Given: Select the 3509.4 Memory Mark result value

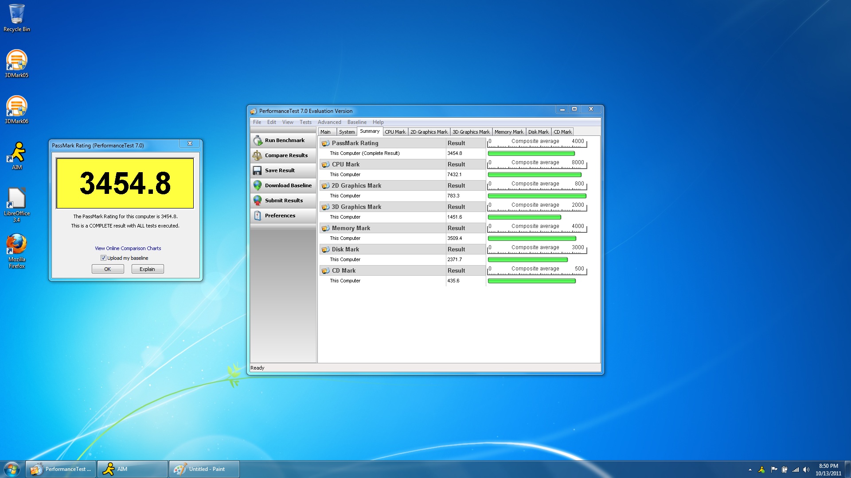Looking at the screenshot, I should pyautogui.click(x=454, y=238).
